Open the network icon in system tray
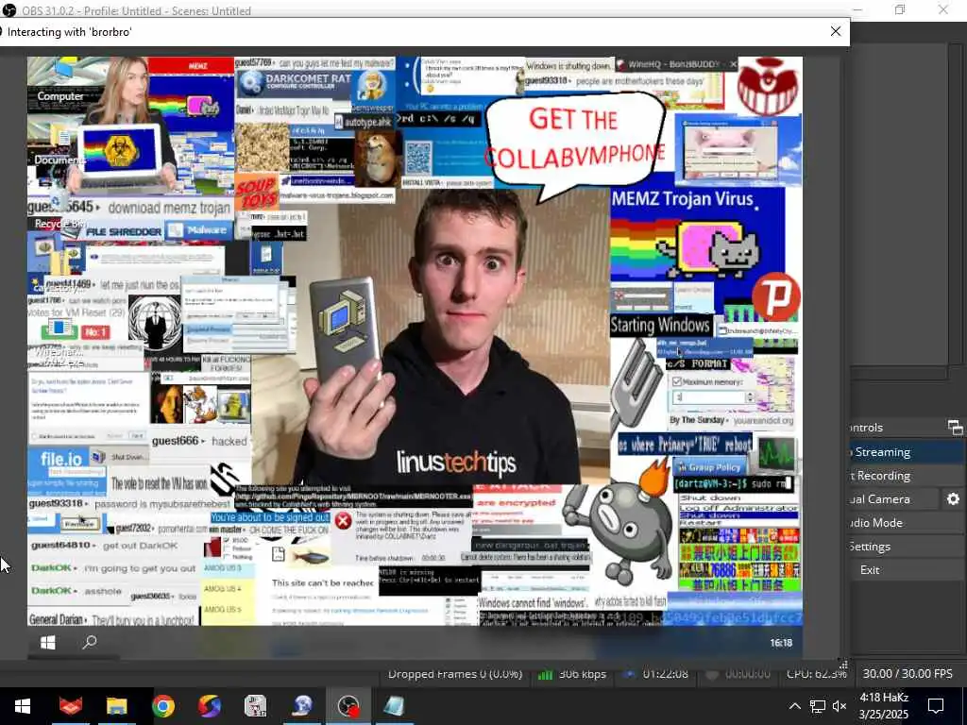Image resolution: width=967 pixels, height=725 pixels. pos(818,706)
